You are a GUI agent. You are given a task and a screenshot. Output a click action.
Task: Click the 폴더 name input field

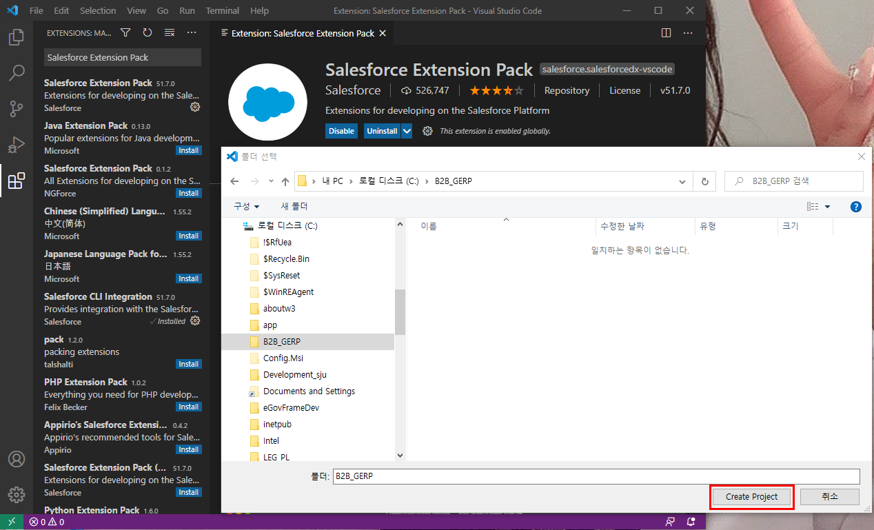click(x=596, y=476)
